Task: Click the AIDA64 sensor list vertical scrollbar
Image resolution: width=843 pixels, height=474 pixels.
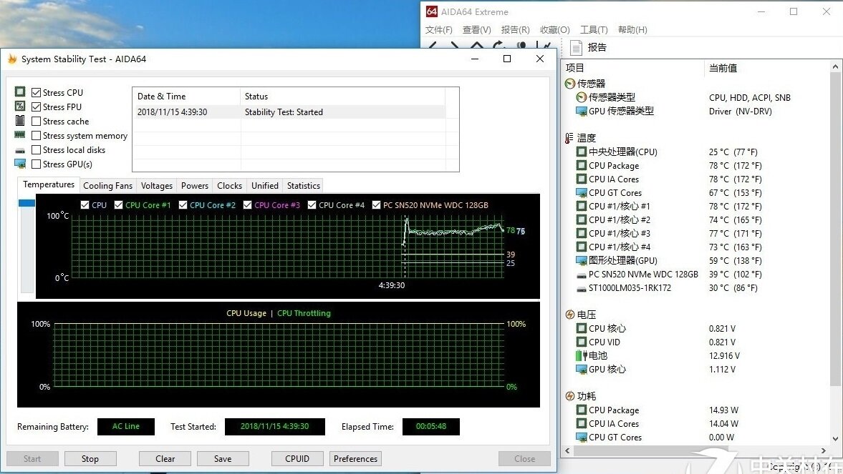Action: (835, 229)
